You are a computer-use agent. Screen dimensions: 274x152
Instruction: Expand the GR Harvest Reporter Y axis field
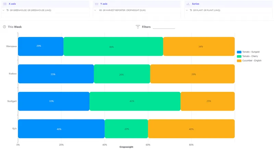tap(95, 10)
